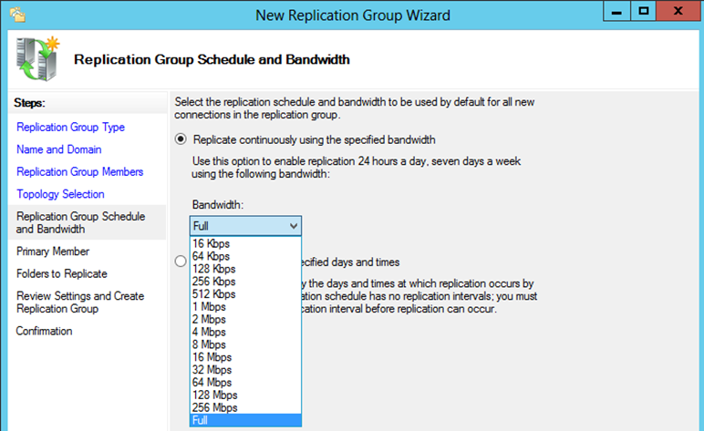Click Review Settings and Create Replication Group
This screenshot has height=431, width=704.
pyautogui.click(x=79, y=303)
